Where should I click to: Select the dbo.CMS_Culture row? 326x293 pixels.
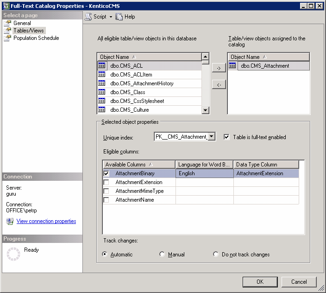[x=150, y=109]
